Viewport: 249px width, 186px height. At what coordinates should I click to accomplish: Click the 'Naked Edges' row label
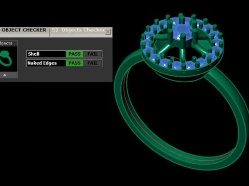(42, 63)
